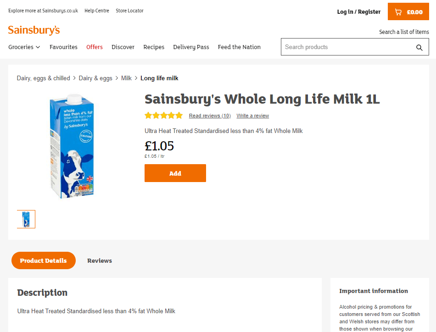Click the Sainsbury's logo
The height and width of the screenshot is (332, 436).
tap(34, 30)
